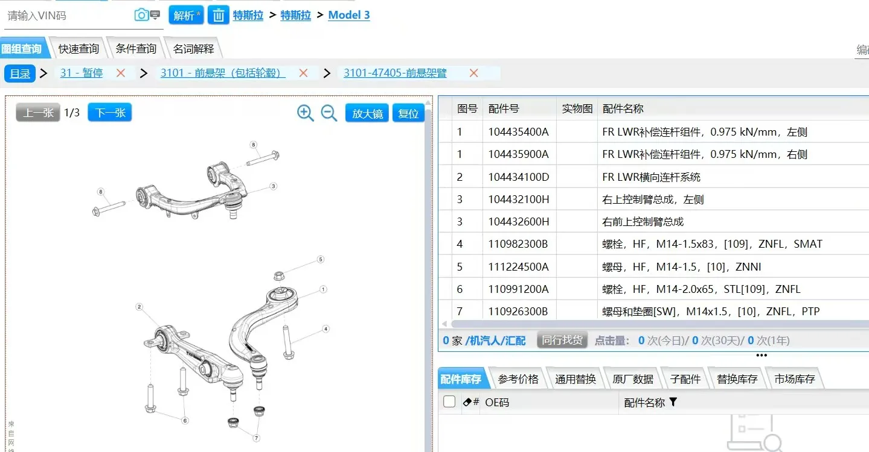Open the 31 - 暂停 breadcrumb link
The height and width of the screenshot is (452, 869).
pos(82,73)
